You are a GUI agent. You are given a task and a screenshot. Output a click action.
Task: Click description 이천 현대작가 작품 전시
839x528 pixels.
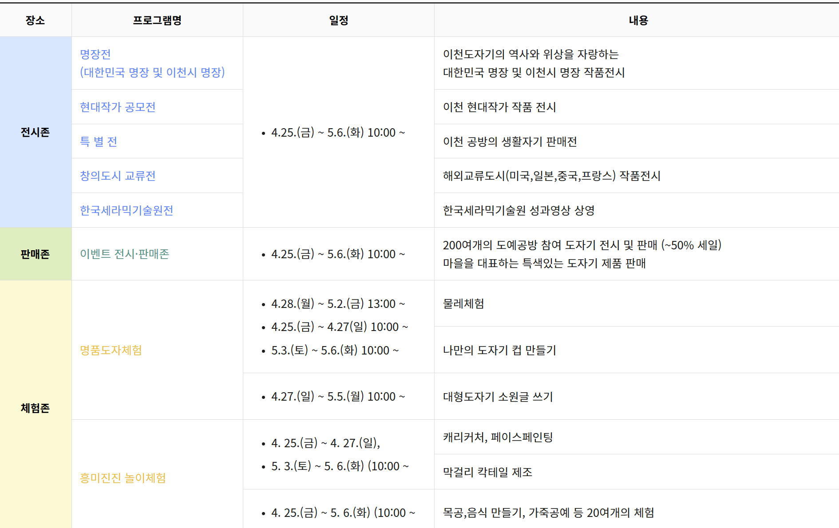pyautogui.click(x=499, y=107)
